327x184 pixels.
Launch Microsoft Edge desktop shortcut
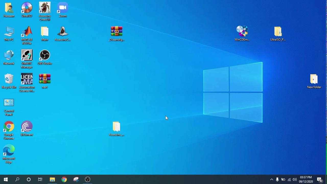point(9,154)
